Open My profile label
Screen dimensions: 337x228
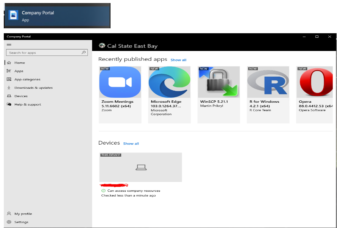click(23, 214)
